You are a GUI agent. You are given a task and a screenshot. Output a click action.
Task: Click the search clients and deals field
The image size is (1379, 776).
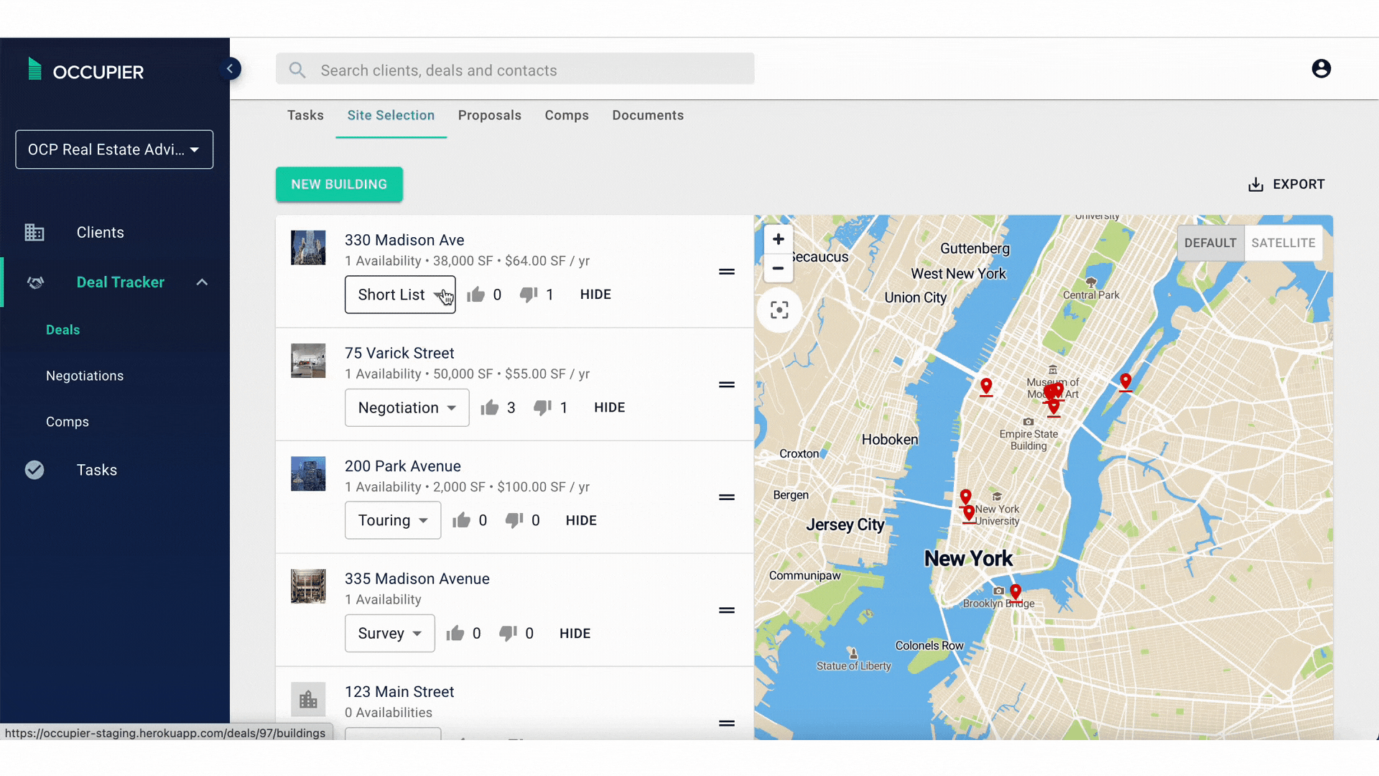pyautogui.click(x=515, y=70)
